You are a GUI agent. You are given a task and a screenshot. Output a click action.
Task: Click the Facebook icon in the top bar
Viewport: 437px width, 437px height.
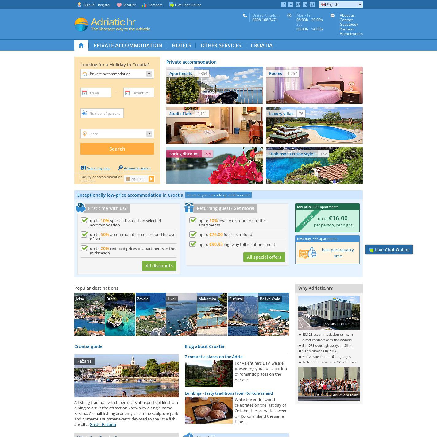[284, 5]
